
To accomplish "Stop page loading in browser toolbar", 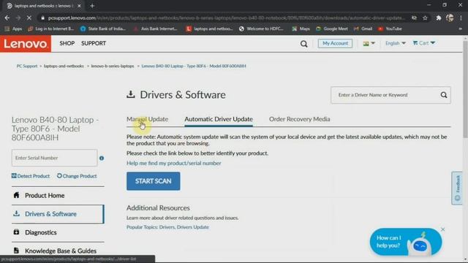I will (x=29, y=18).
